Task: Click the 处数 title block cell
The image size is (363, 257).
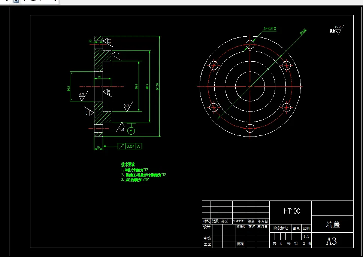Action: (215, 221)
